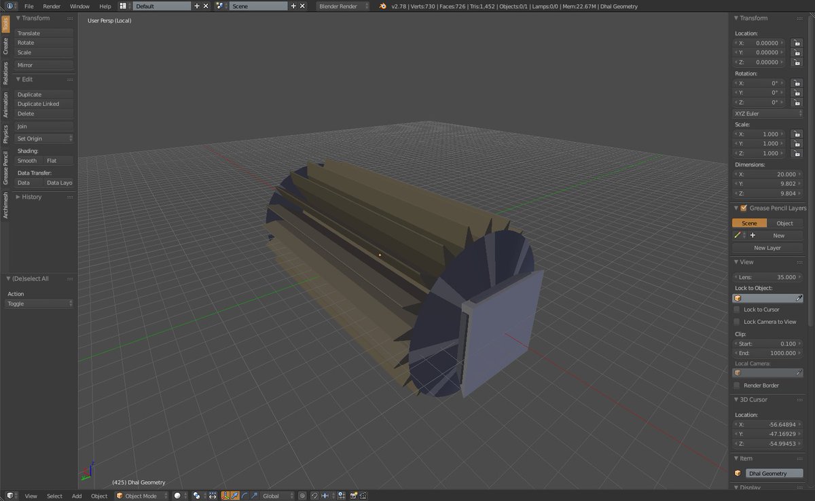Switch to the Physics tab

click(x=5, y=134)
